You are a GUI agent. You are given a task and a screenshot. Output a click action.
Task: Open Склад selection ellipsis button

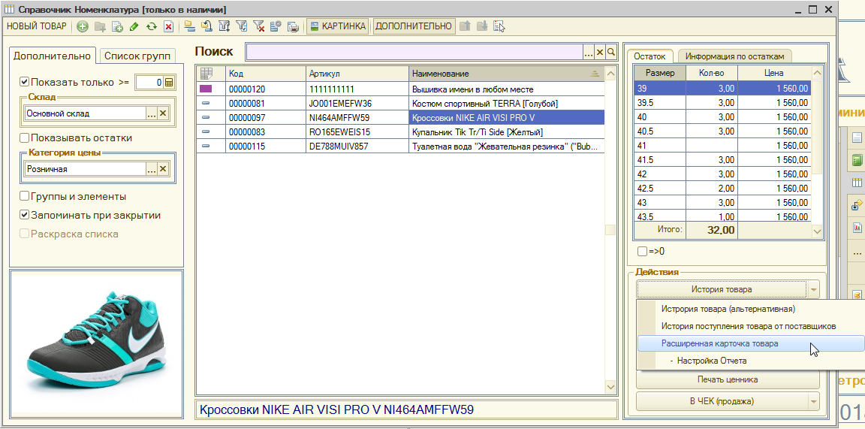coord(152,113)
